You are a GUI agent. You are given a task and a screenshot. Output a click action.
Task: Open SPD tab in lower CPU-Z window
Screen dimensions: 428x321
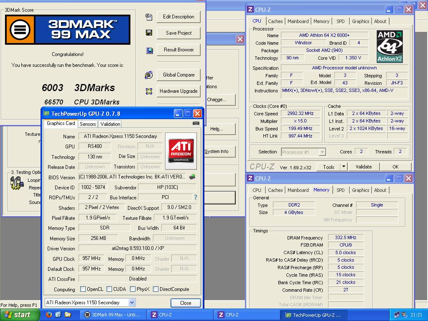click(340, 190)
